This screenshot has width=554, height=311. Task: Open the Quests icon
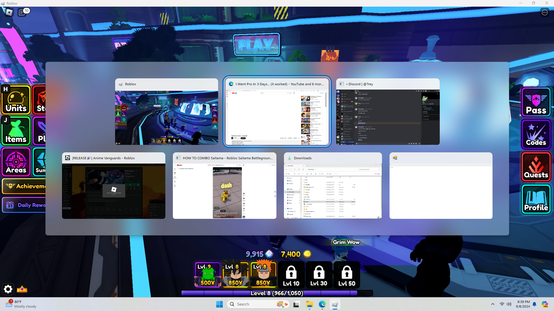536,167
